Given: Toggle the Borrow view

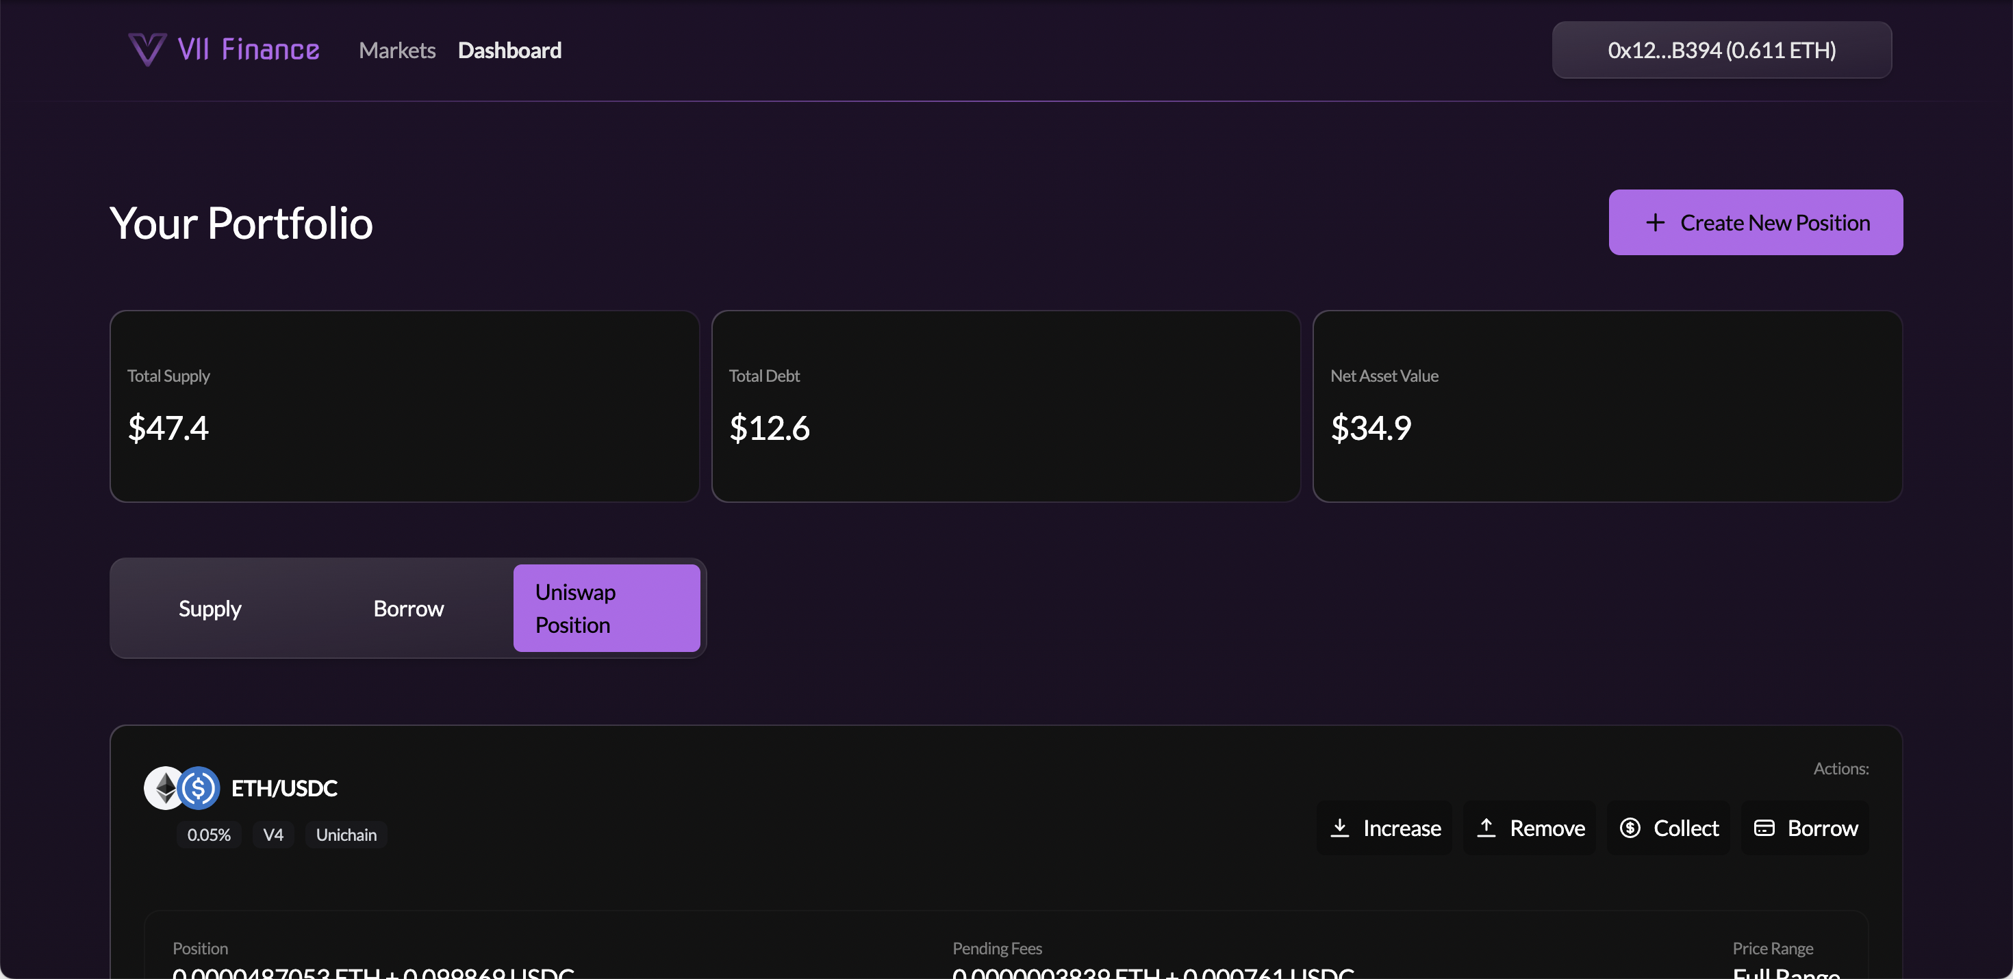Looking at the screenshot, I should click(408, 608).
